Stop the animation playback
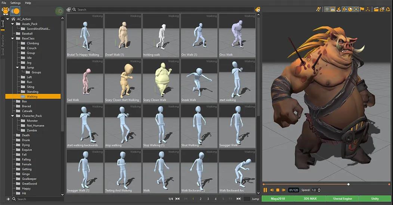Image resolution: width=393 pixels, height=205 pixels. coord(278,190)
